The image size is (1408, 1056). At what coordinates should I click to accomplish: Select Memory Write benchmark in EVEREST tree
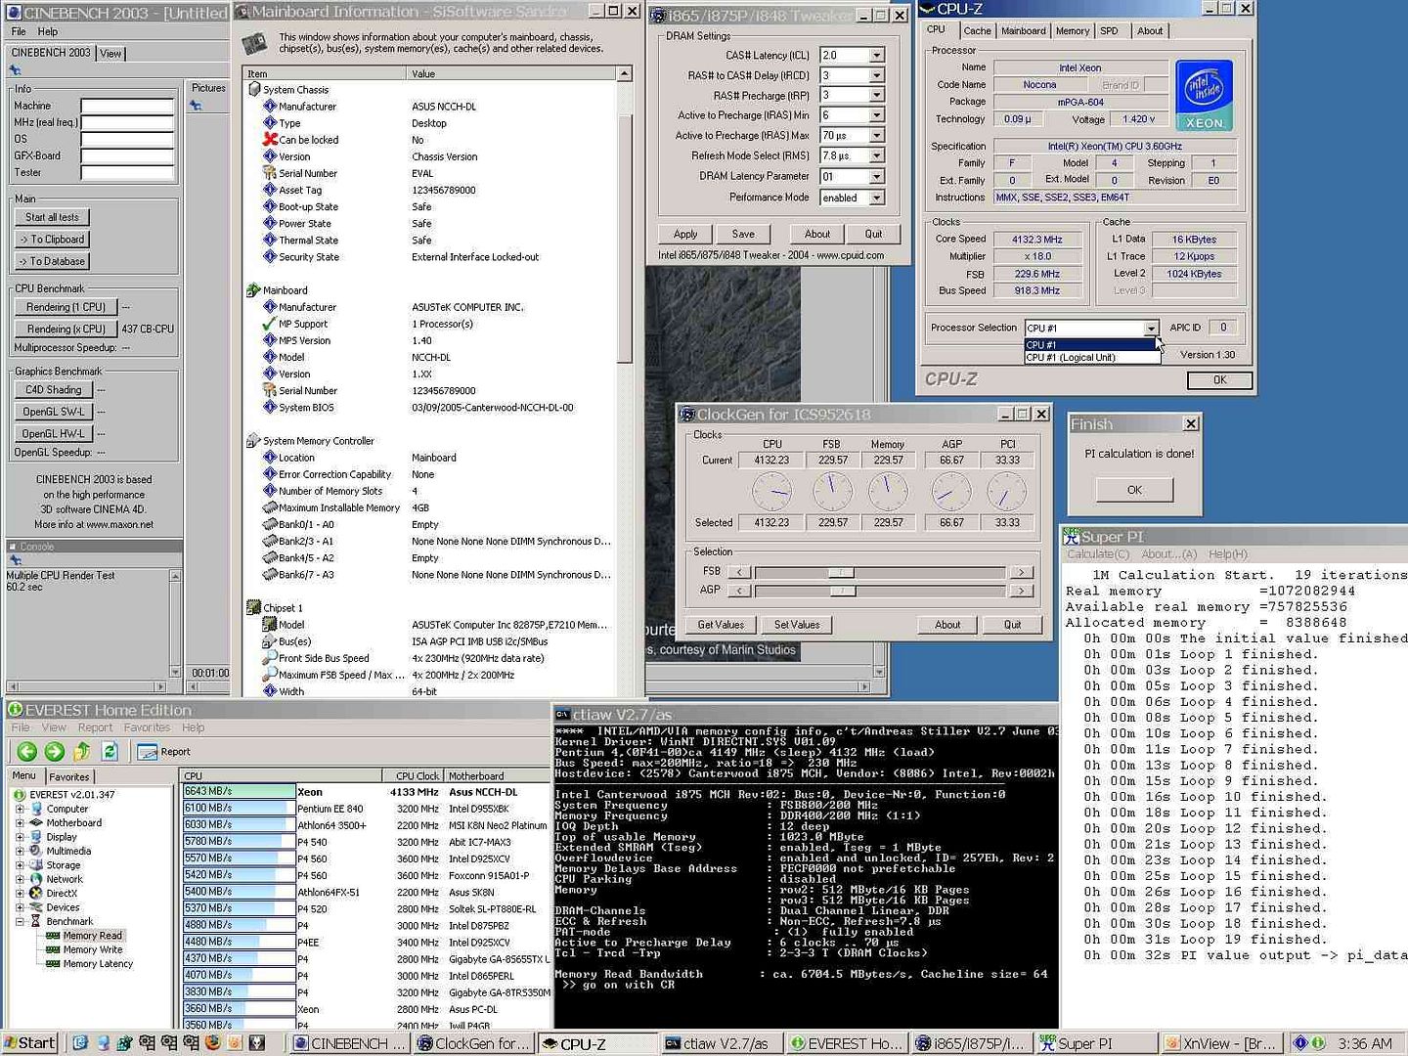[92, 949]
